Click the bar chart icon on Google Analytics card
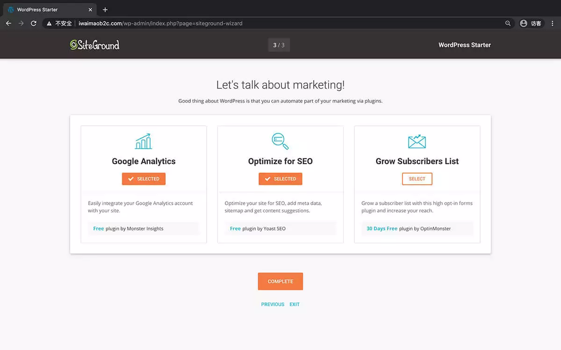The width and height of the screenshot is (561, 350). (x=144, y=141)
